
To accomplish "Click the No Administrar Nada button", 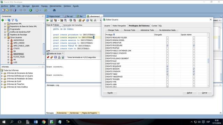I will 167,30.
